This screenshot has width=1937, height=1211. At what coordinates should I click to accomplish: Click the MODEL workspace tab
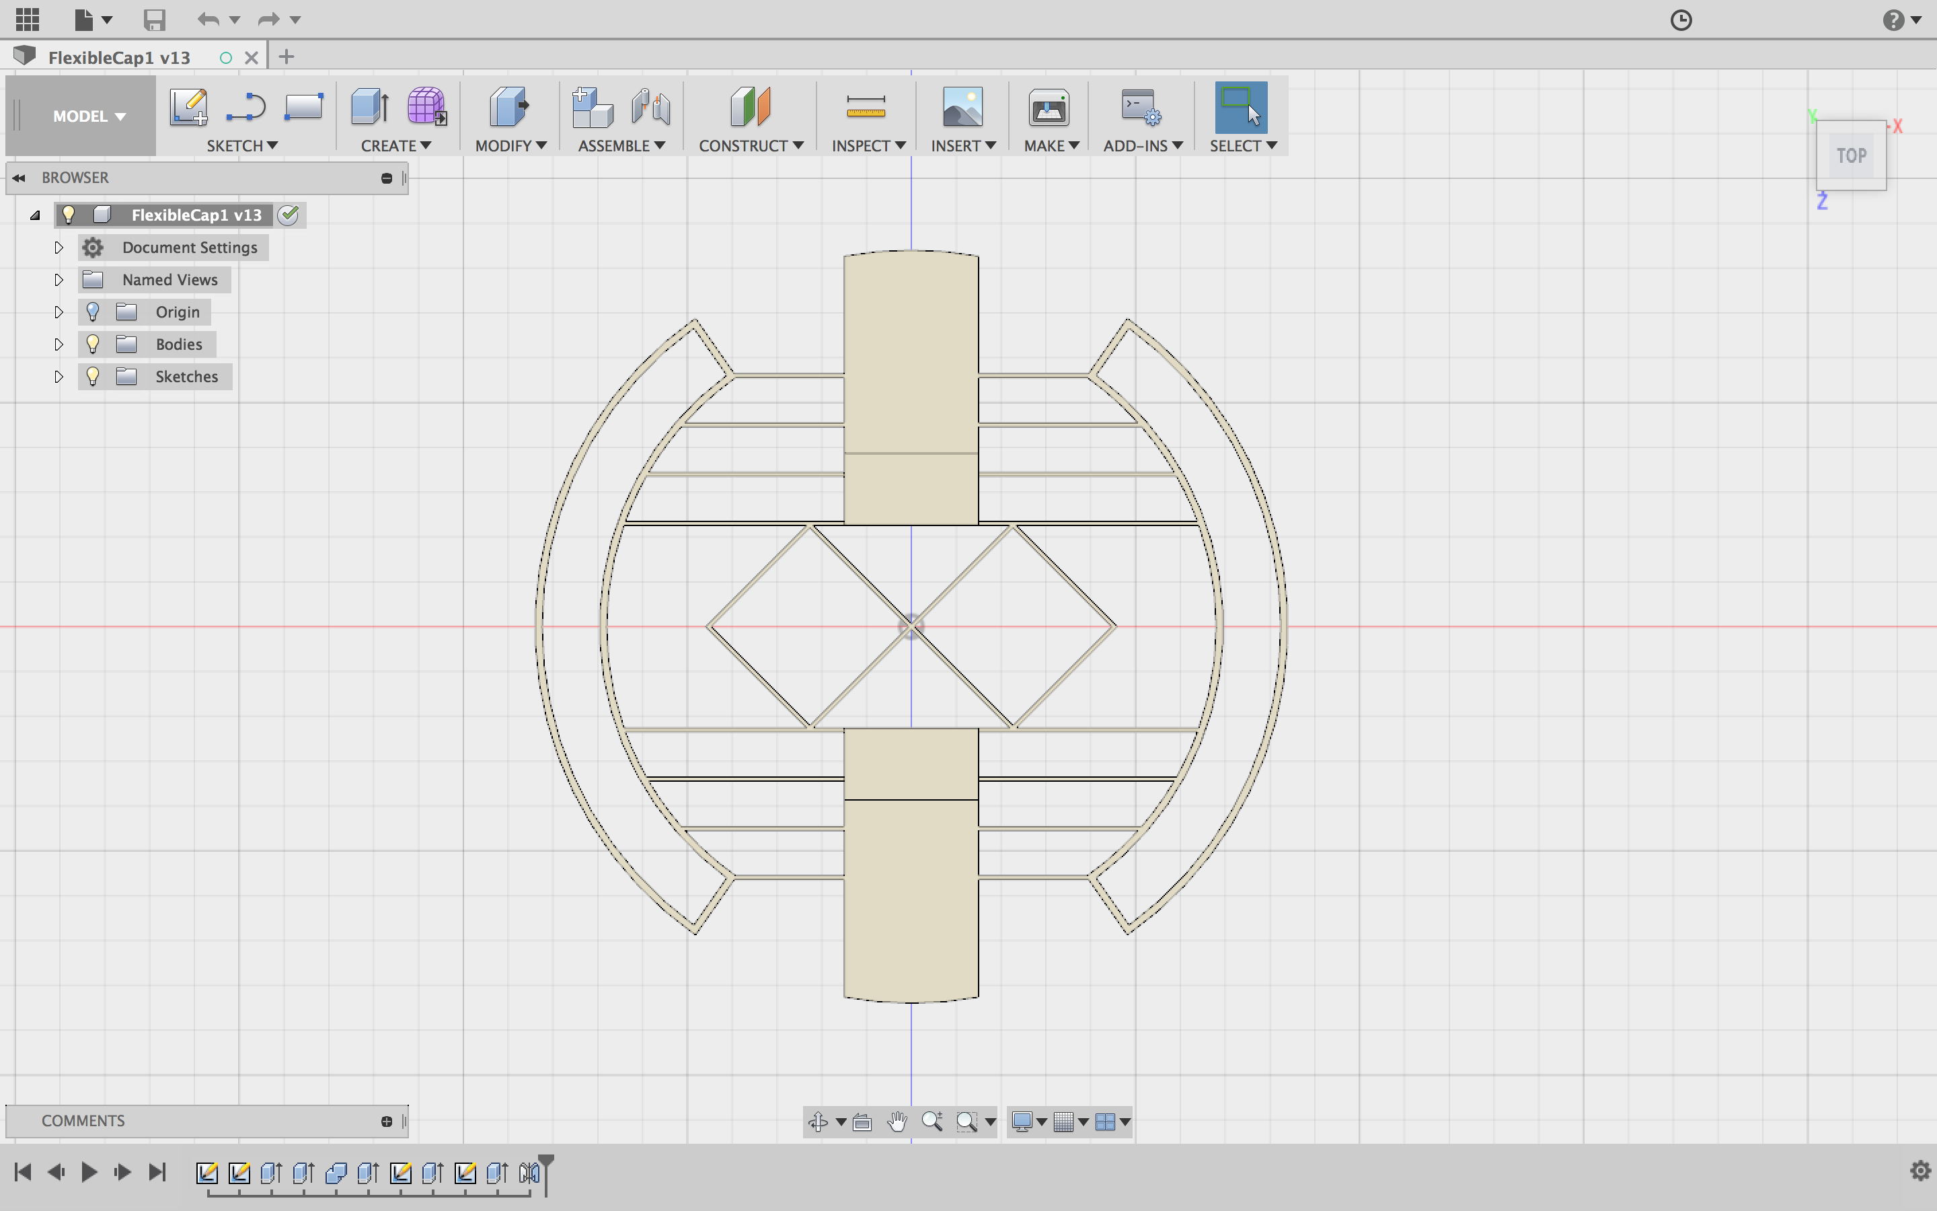(89, 116)
